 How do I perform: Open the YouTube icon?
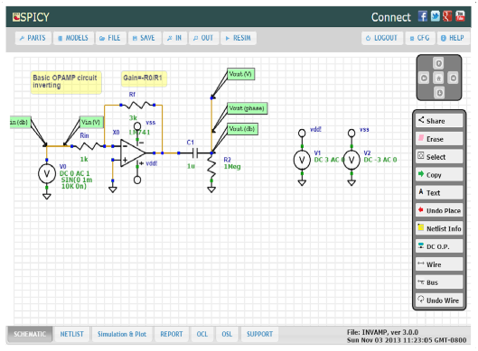tap(460, 16)
